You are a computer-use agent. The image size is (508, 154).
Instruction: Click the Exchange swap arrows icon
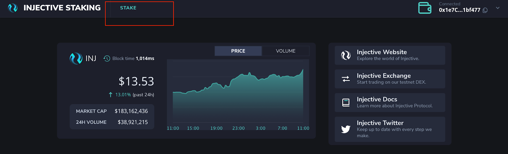tap(346, 79)
